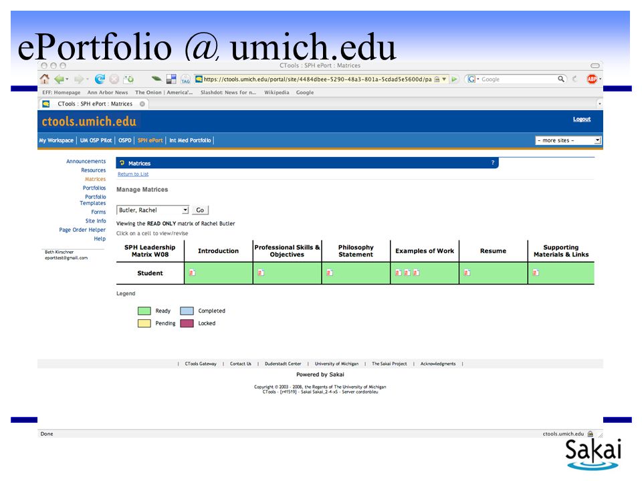Open the Wikipedia bookmark
Viewport: 642px width, 481px height.
(x=277, y=92)
